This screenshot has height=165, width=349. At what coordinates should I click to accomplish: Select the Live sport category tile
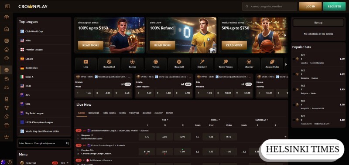point(86,64)
